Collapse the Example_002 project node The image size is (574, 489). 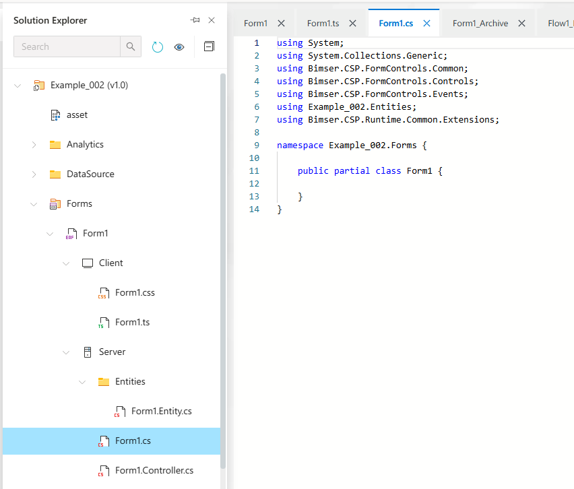click(18, 86)
